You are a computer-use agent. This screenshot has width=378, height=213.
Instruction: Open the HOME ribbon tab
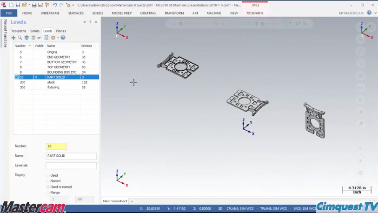pos(27,13)
